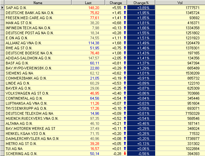Click the last price 7,98

click(96, 28)
